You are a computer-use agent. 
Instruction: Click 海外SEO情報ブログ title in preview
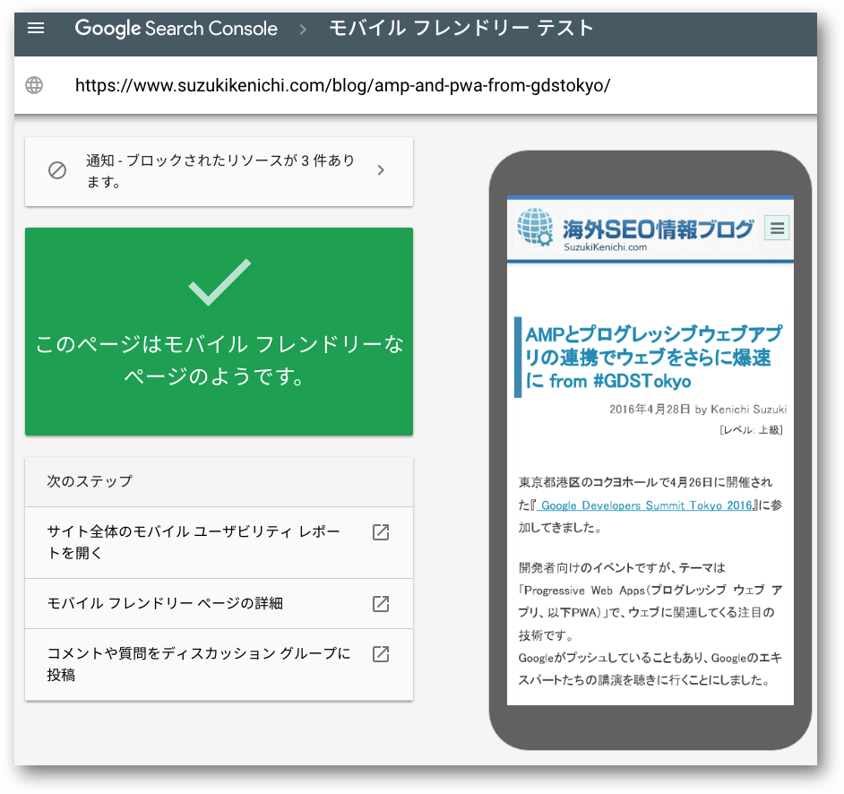658,229
